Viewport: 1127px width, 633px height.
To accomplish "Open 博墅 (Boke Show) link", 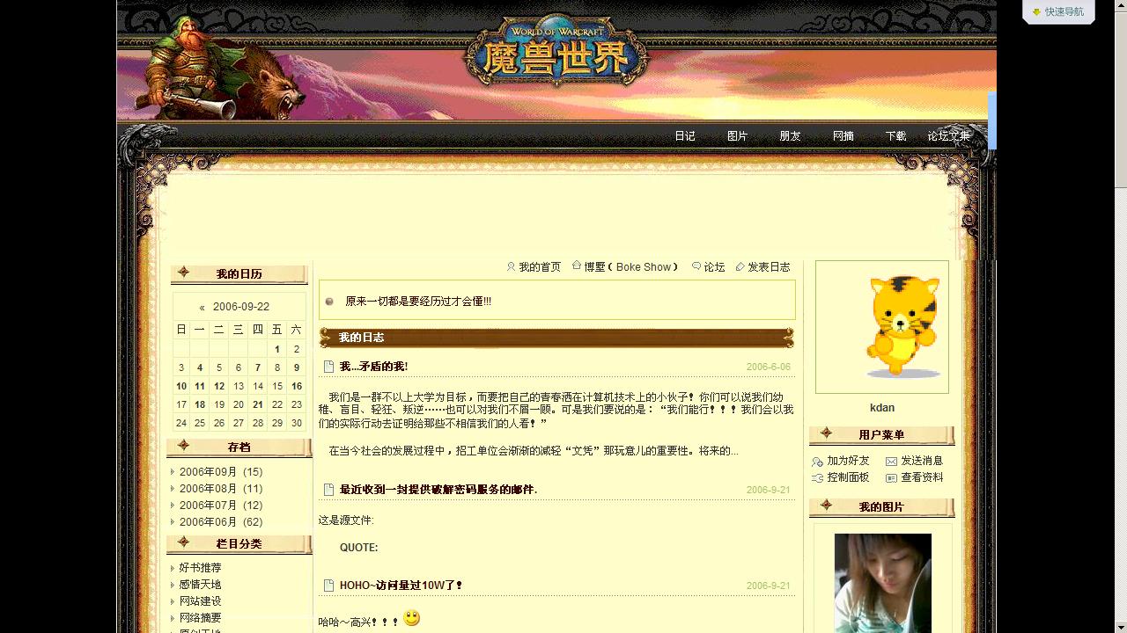I will [631, 267].
